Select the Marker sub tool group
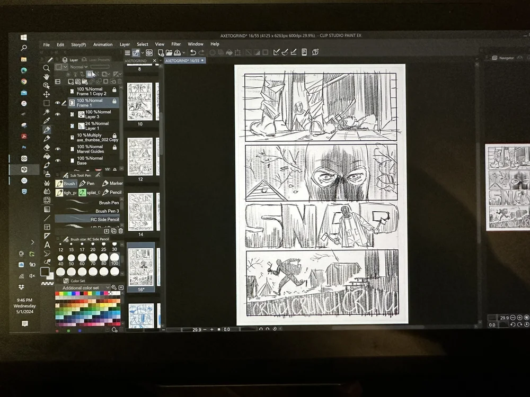This screenshot has height=397, width=530. tap(112, 183)
